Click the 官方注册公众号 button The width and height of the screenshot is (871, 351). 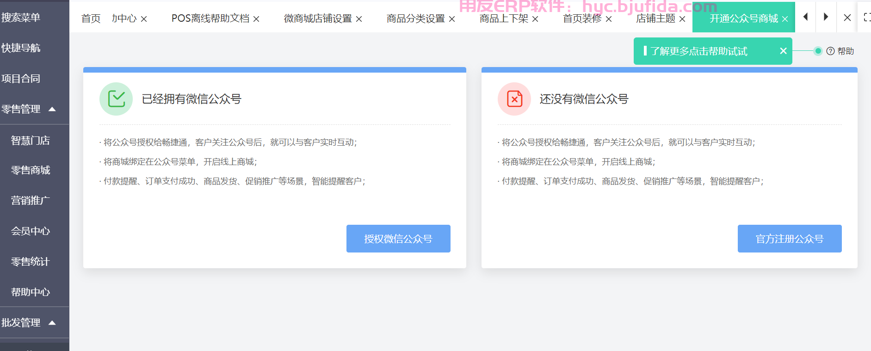tap(790, 239)
